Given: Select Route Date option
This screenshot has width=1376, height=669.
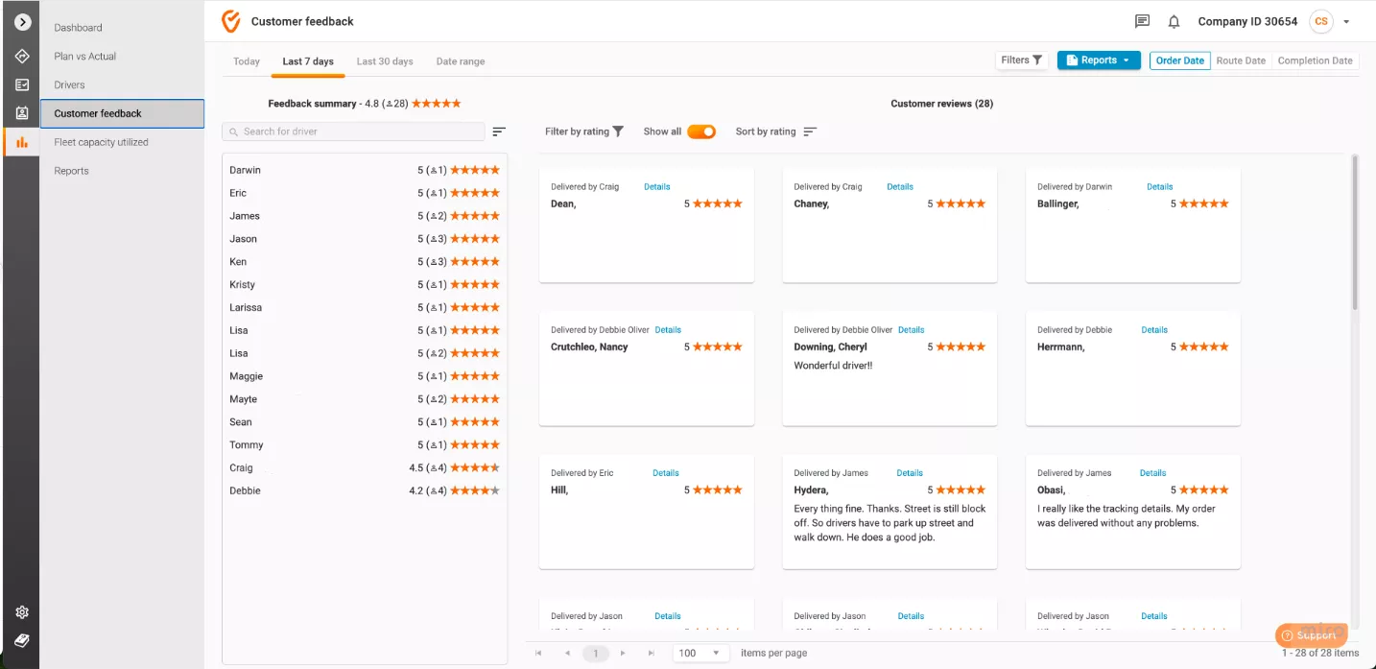Looking at the screenshot, I should pos(1241,60).
